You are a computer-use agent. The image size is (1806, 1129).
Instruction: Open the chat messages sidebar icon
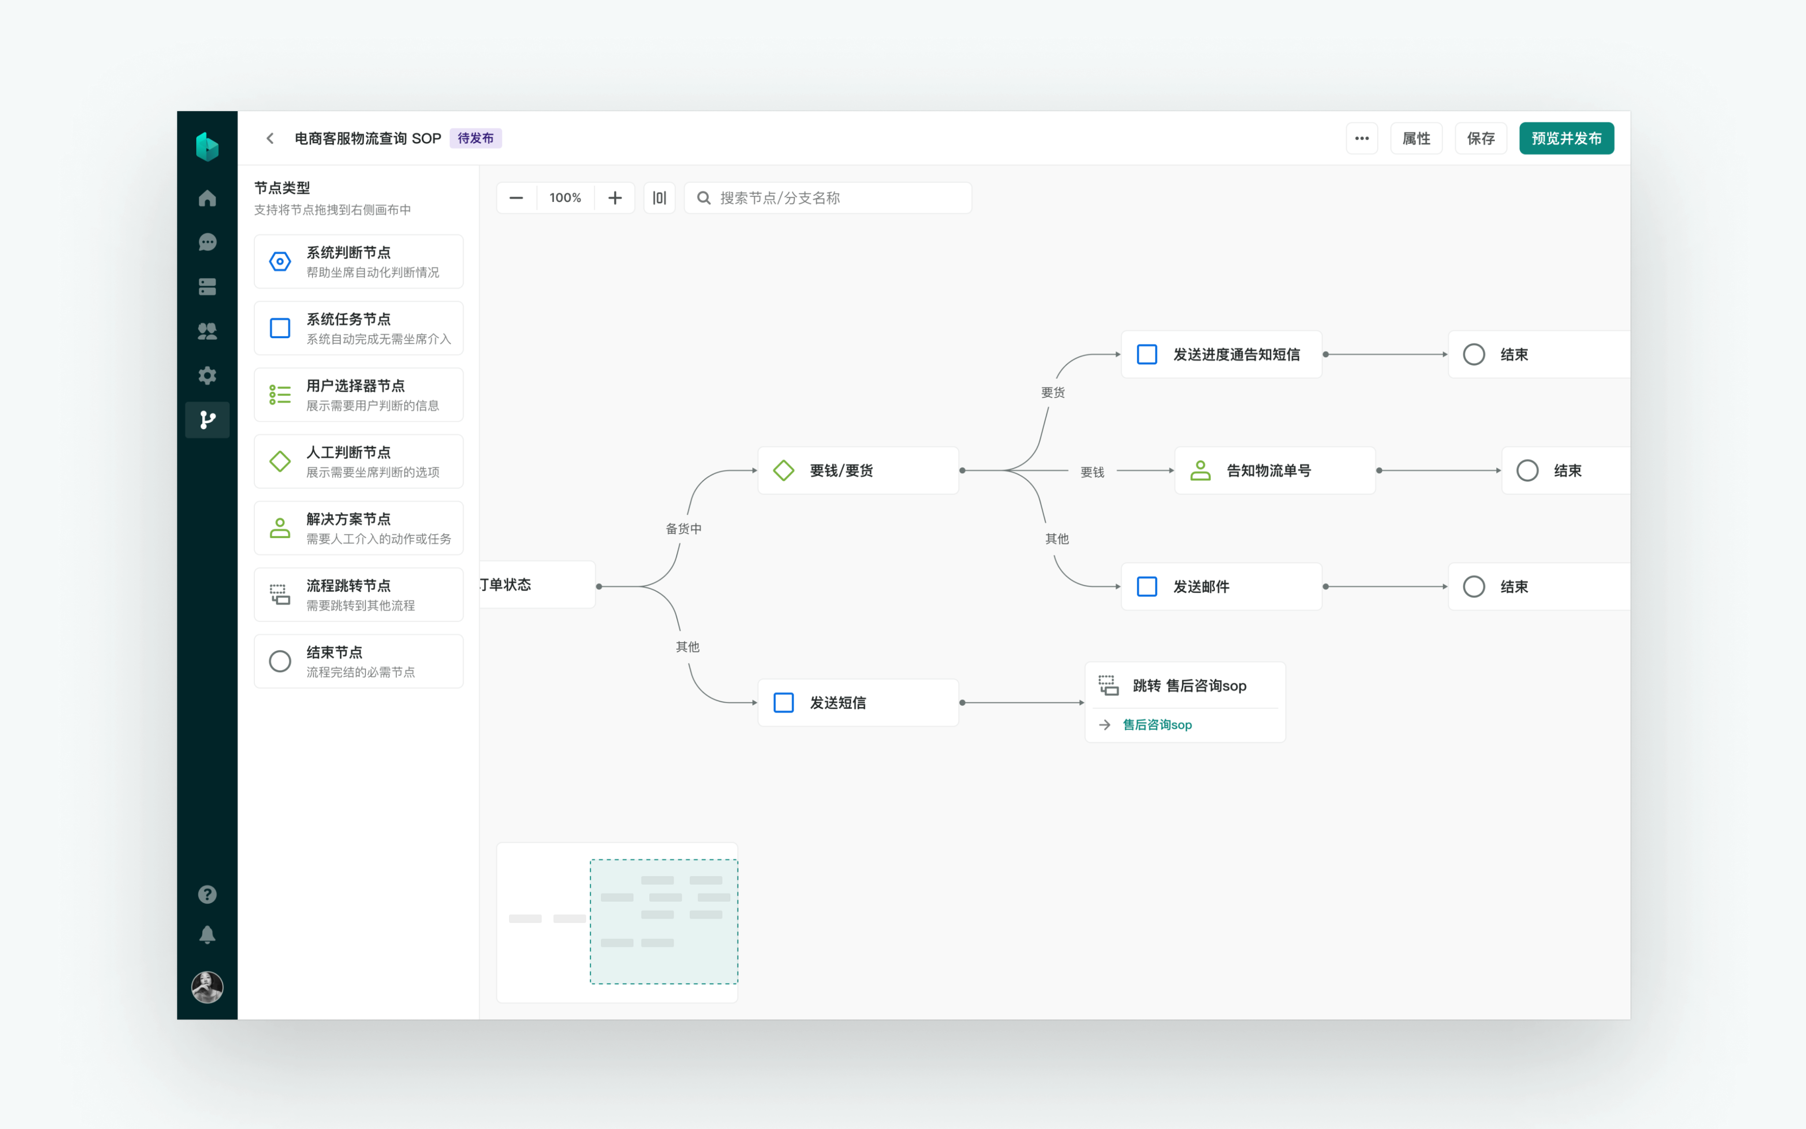[208, 242]
